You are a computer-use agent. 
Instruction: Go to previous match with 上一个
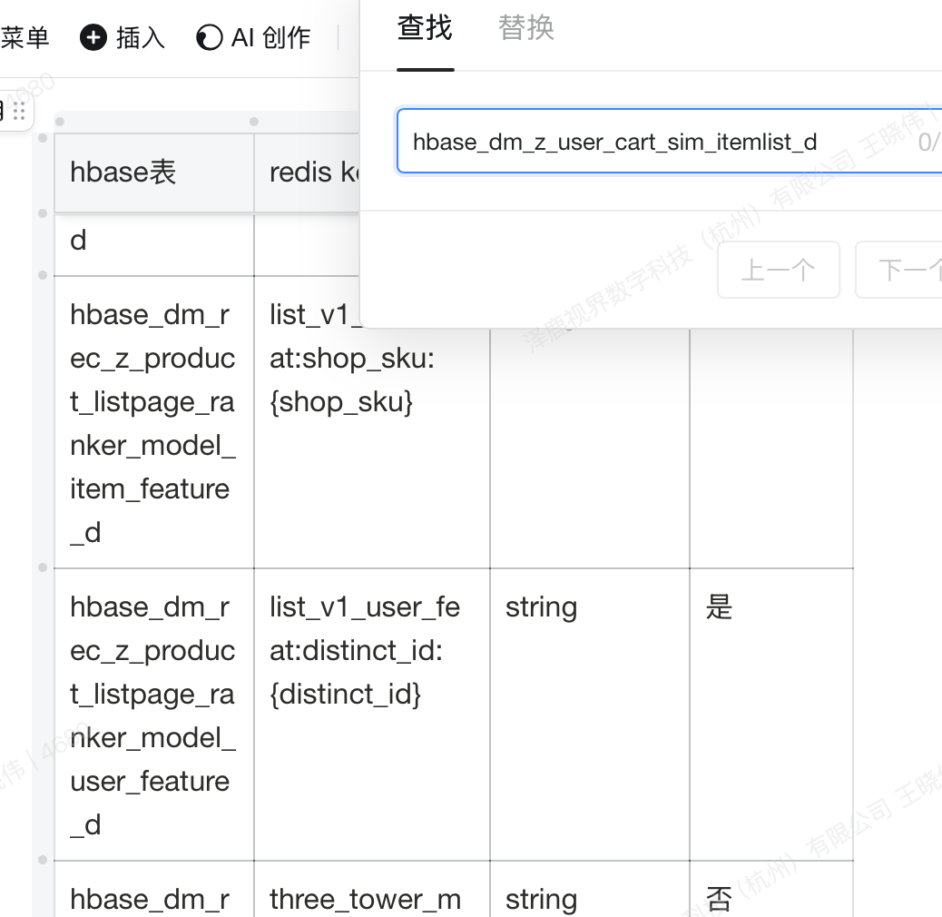click(779, 270)
